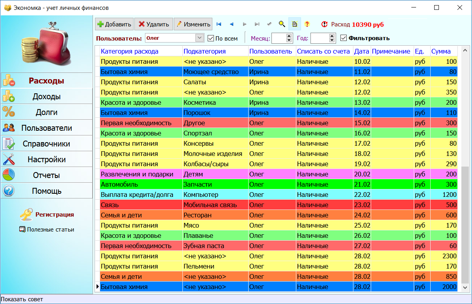472x304 pixels.
Task: Click the red question mark help icon
Action: pyautogui.click(x=307, y=24)
